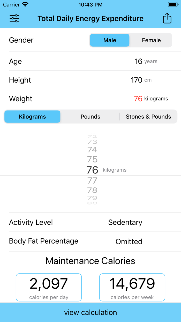Expand Body Fat Percentage selector
The height and width of the screenshot is (322, 181).
click(x=90, y=241)
